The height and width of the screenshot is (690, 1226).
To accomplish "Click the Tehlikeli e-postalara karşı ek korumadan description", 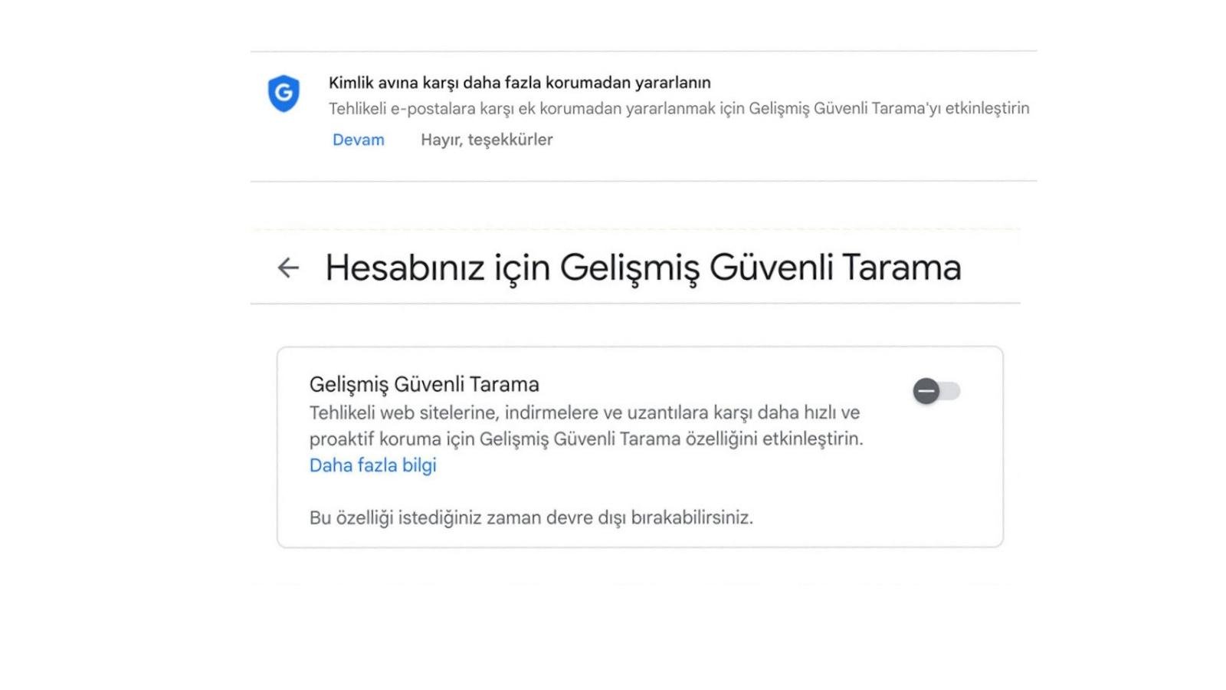I will (679, 109).
